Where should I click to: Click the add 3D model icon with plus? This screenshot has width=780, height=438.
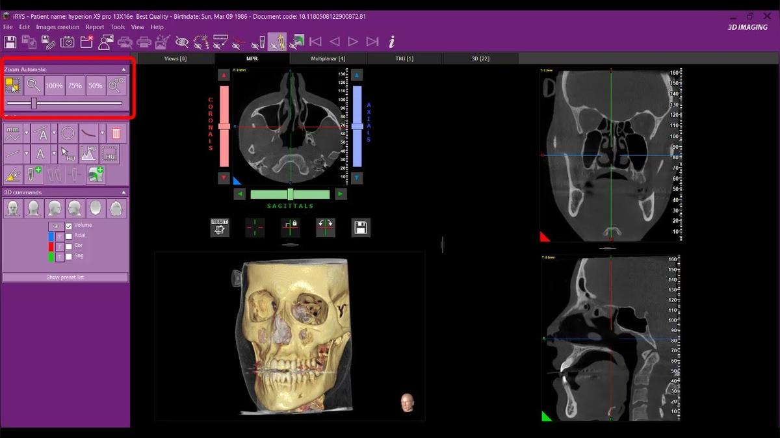(96, 174)
